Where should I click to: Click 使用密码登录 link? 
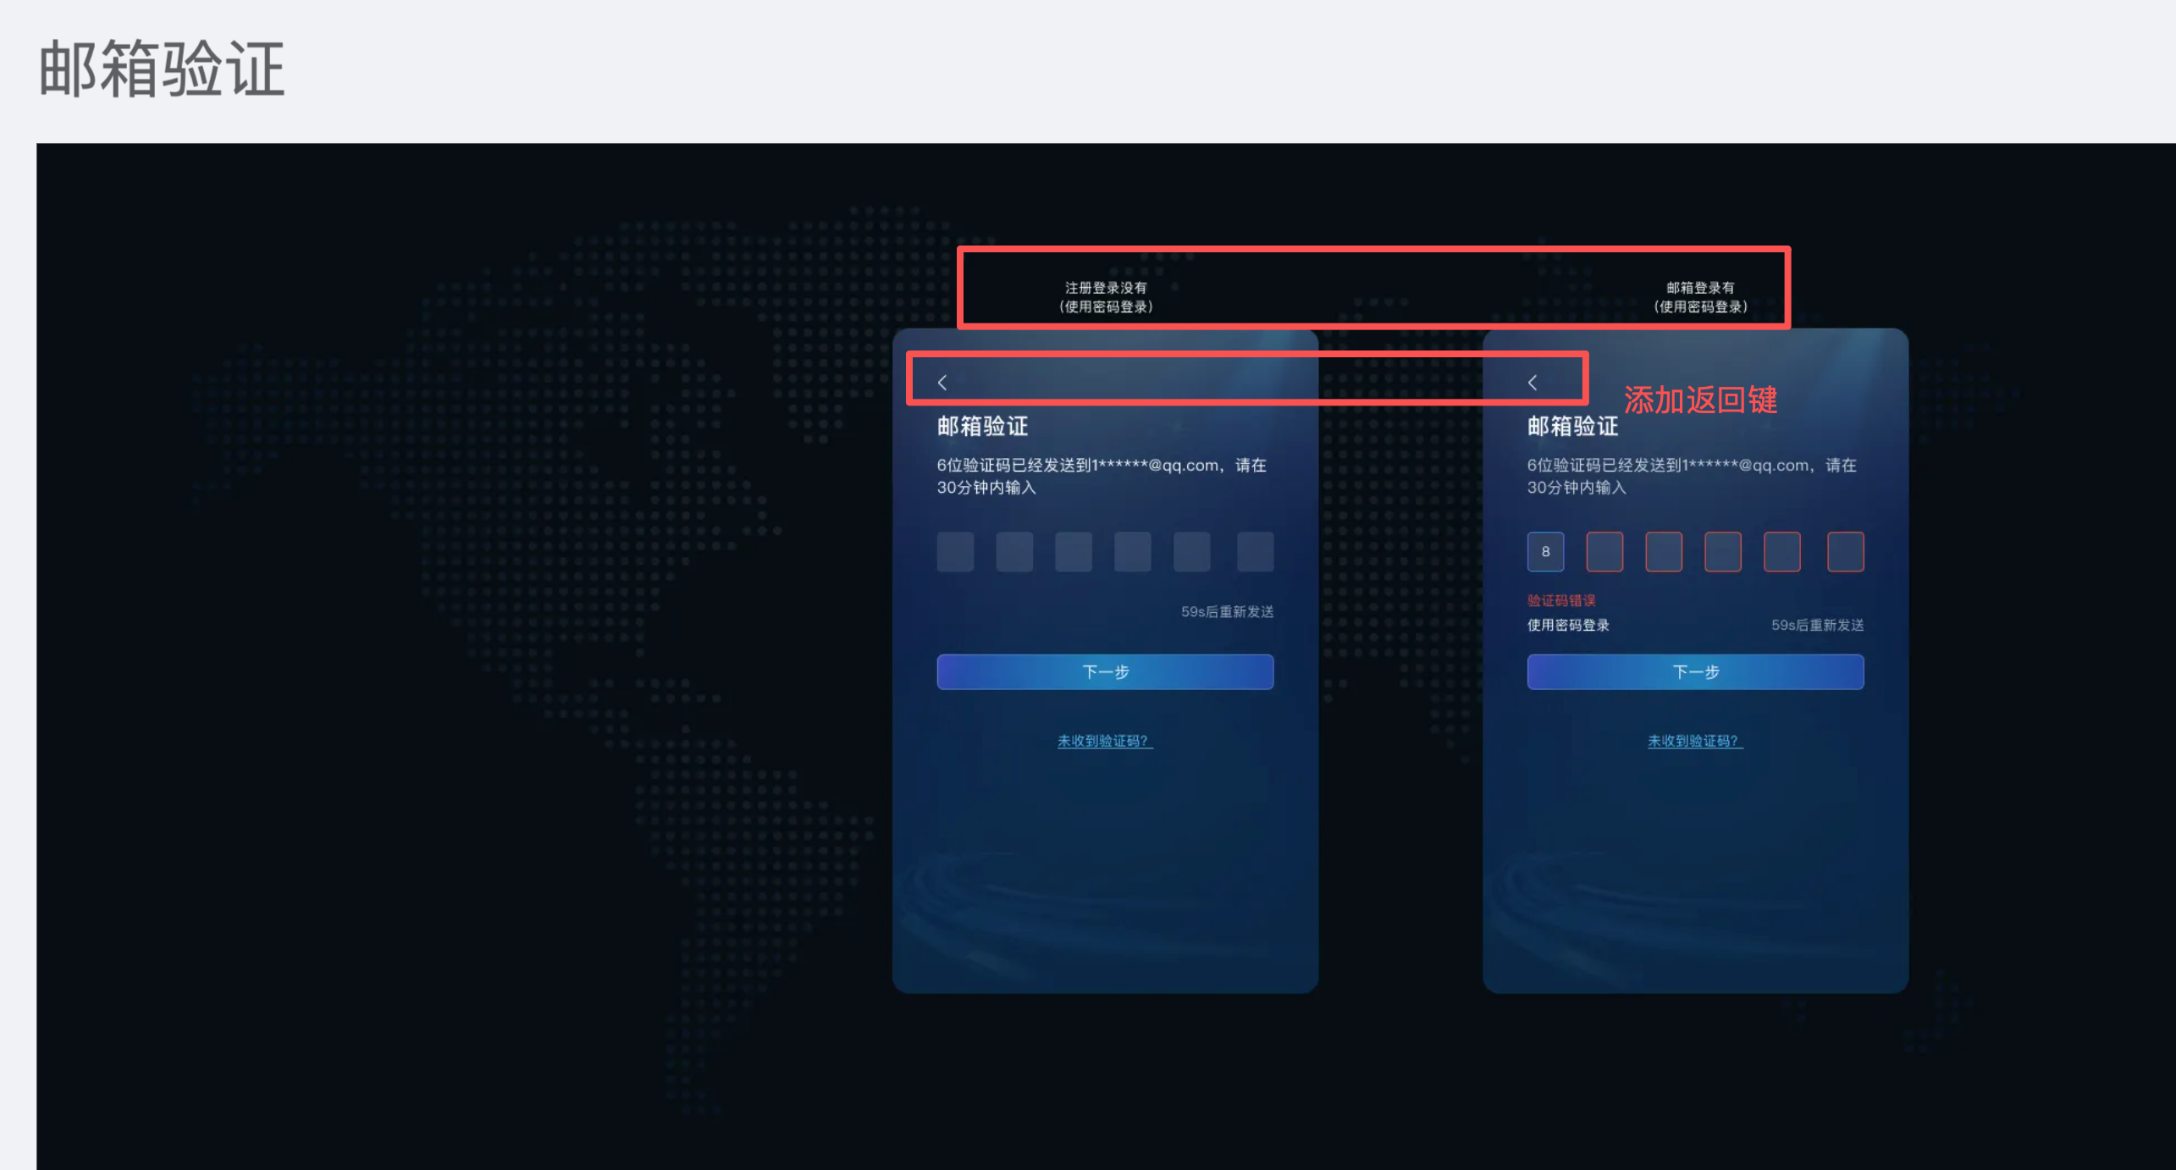coord(1568,626)
